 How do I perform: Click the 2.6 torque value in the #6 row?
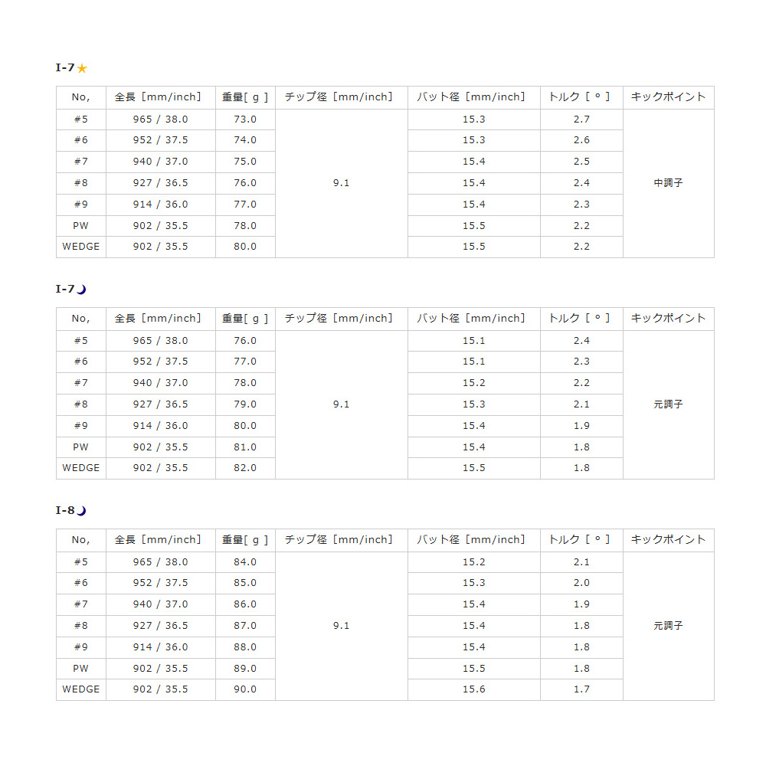click(x=581, y=140)
